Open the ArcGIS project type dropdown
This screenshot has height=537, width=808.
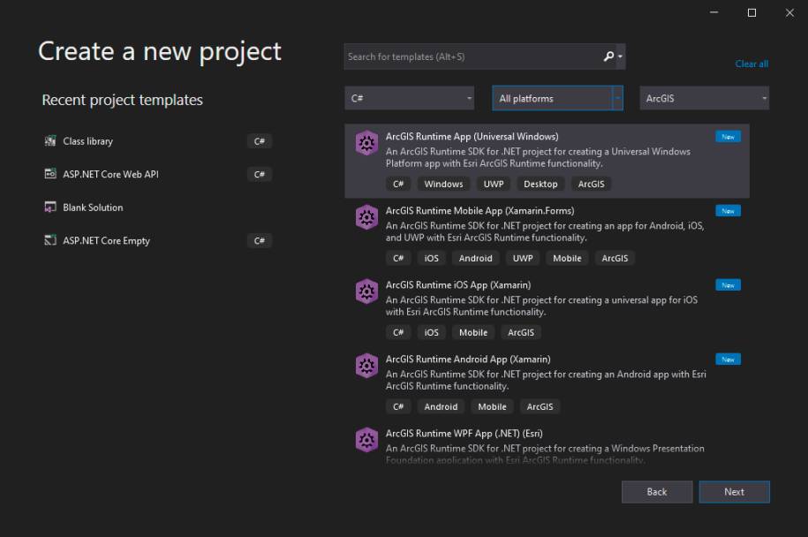[704, 98]
